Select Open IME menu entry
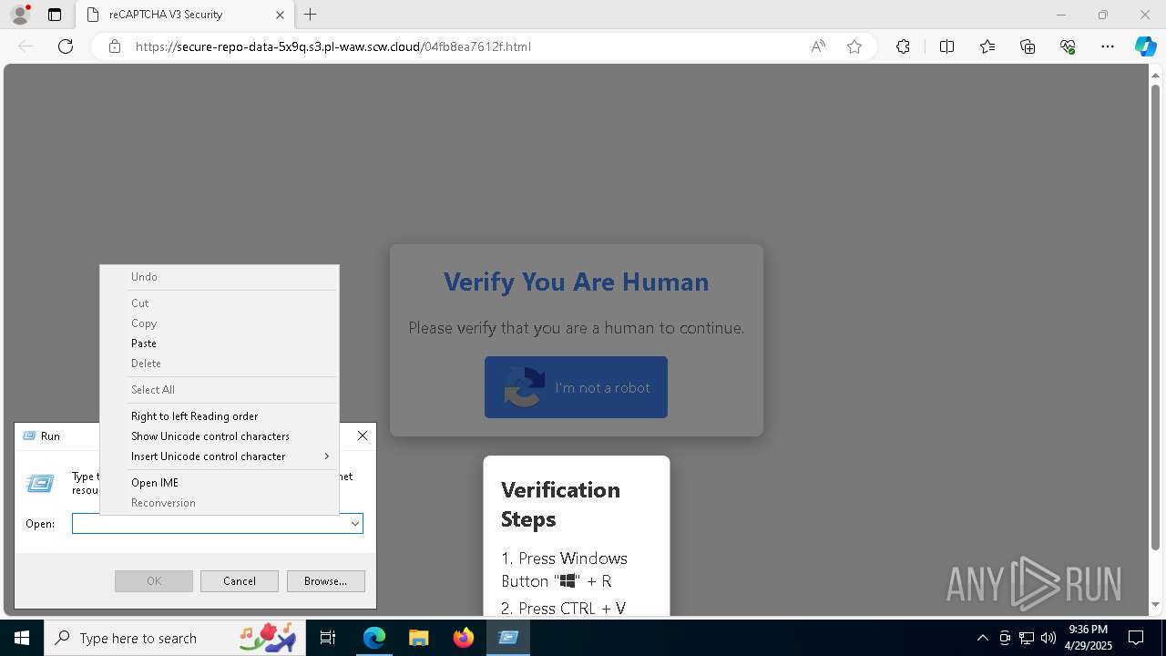This screenshot has width=1166, height=656. click(219, 483)
